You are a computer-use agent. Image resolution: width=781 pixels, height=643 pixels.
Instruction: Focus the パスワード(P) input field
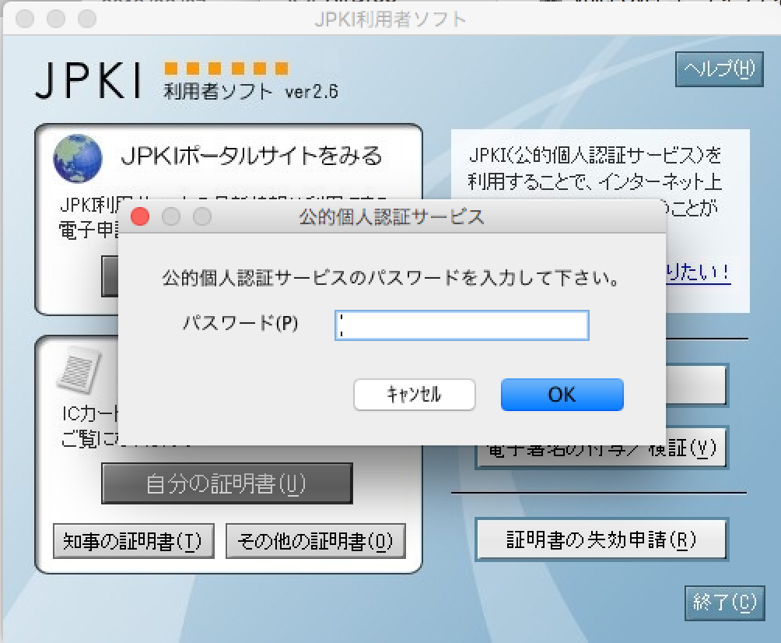coord(462,325)
